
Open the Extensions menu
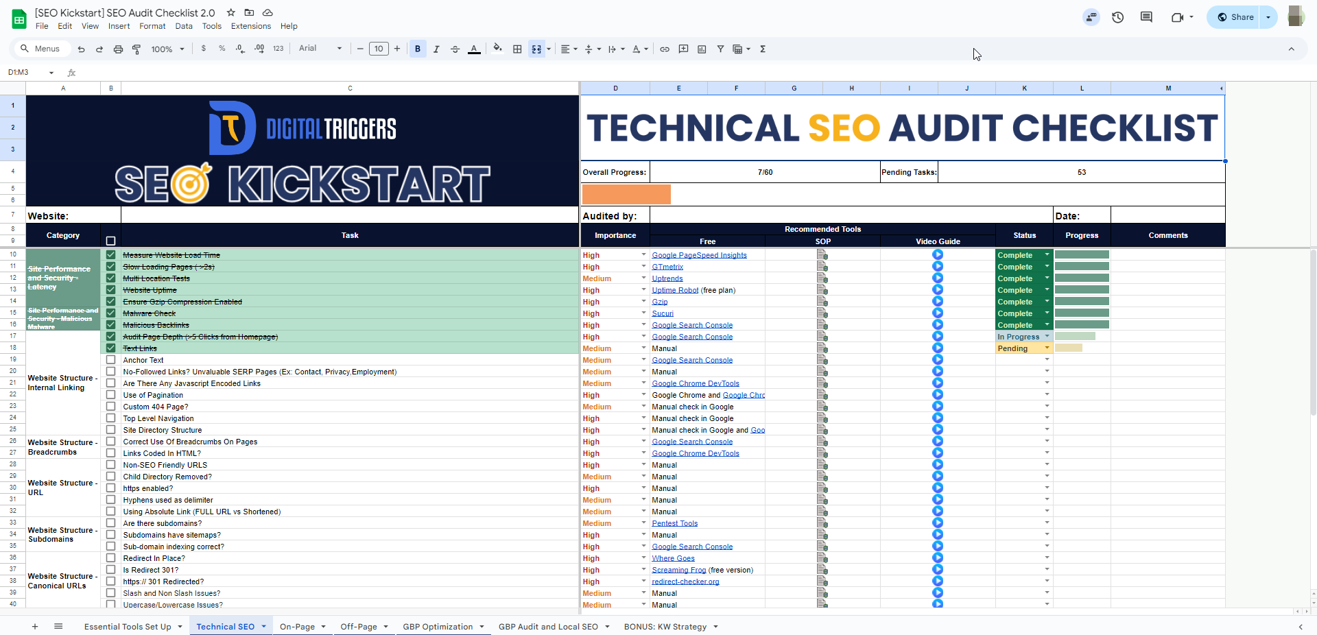point(251,26)
